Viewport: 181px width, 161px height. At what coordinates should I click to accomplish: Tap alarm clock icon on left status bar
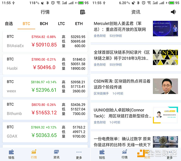tap(53, 3)
